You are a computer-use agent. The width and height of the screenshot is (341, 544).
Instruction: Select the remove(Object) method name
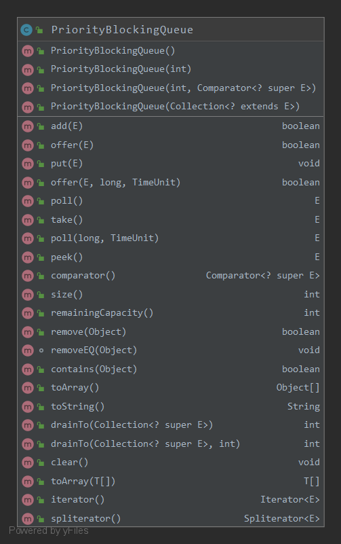89,332
